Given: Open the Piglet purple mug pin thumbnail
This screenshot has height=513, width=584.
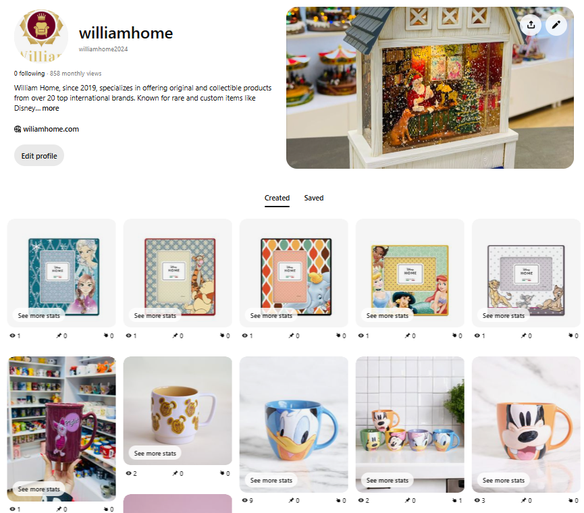Looking at the screenshot, I should (61, 429).
